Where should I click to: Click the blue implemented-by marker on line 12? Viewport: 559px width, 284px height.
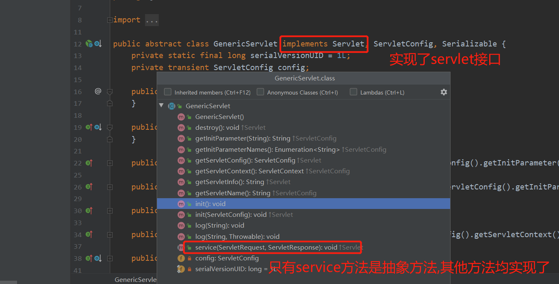pyautogui.click(x=98, y=44)
